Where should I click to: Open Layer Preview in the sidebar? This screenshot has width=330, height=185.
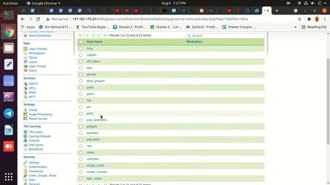tap(38, 49)
